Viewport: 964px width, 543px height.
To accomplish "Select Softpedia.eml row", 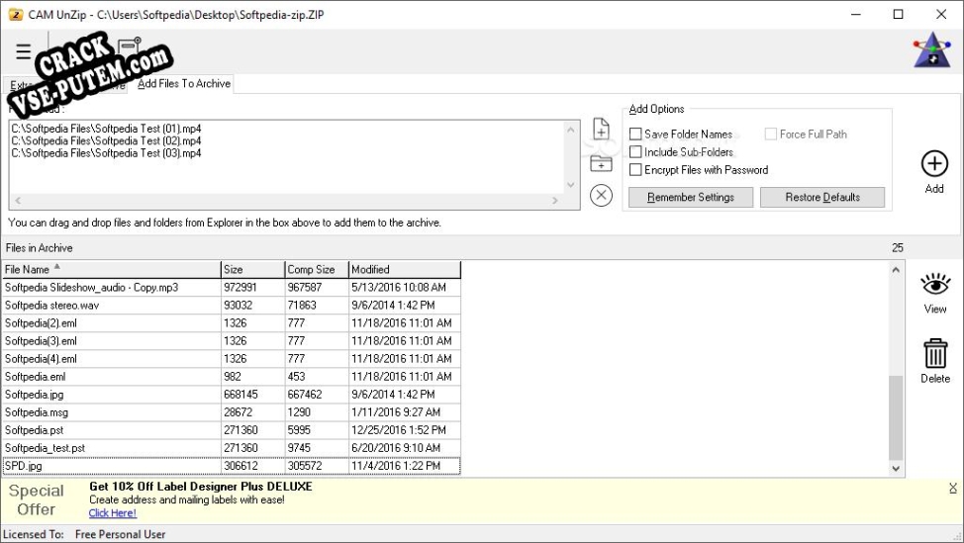I will [x=232, y=376].
